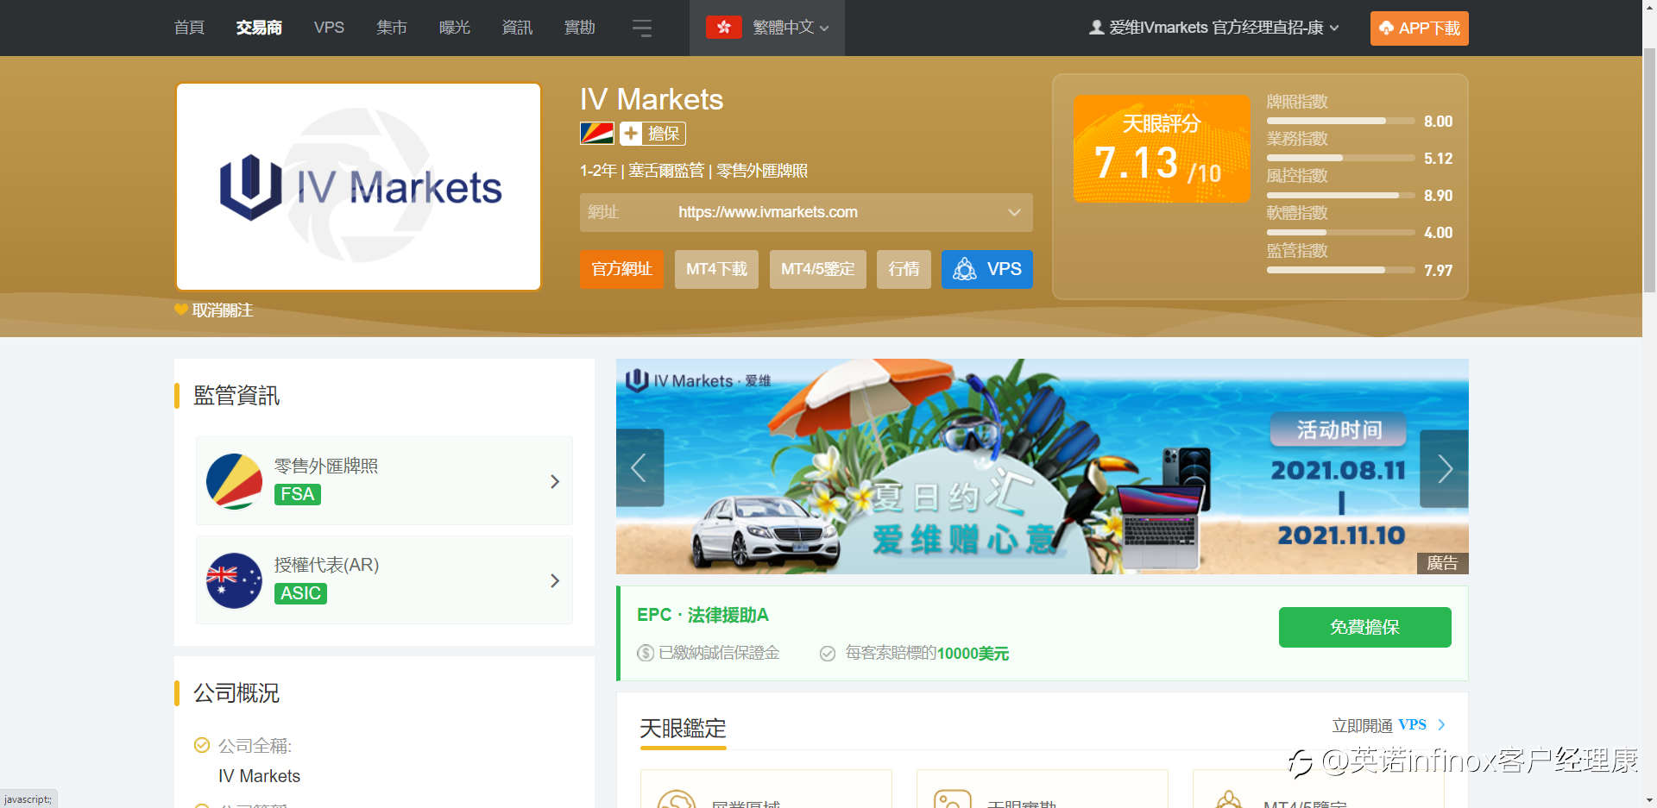Click the APP下載 button
The height and width of the screenshot is (808, 1657).
[x=1419, y=28]
